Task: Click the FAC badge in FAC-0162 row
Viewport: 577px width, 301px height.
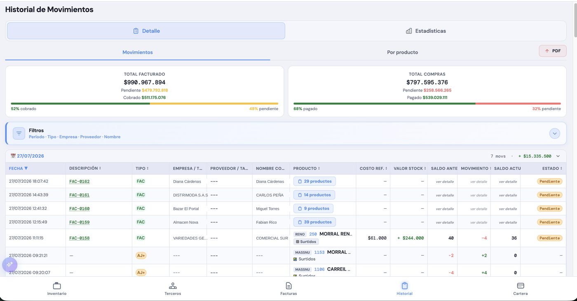Action: [x=141, y=181]
